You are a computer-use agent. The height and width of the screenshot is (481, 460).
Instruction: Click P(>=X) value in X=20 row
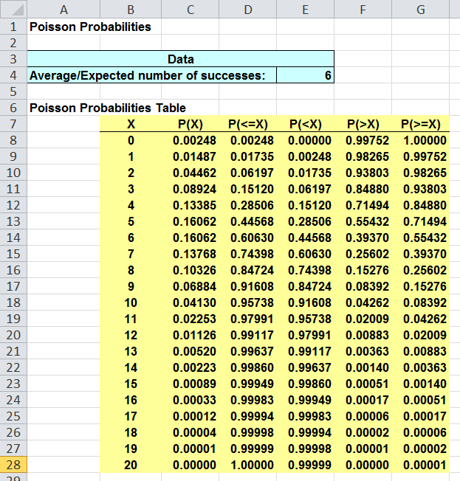coord(421,465)
